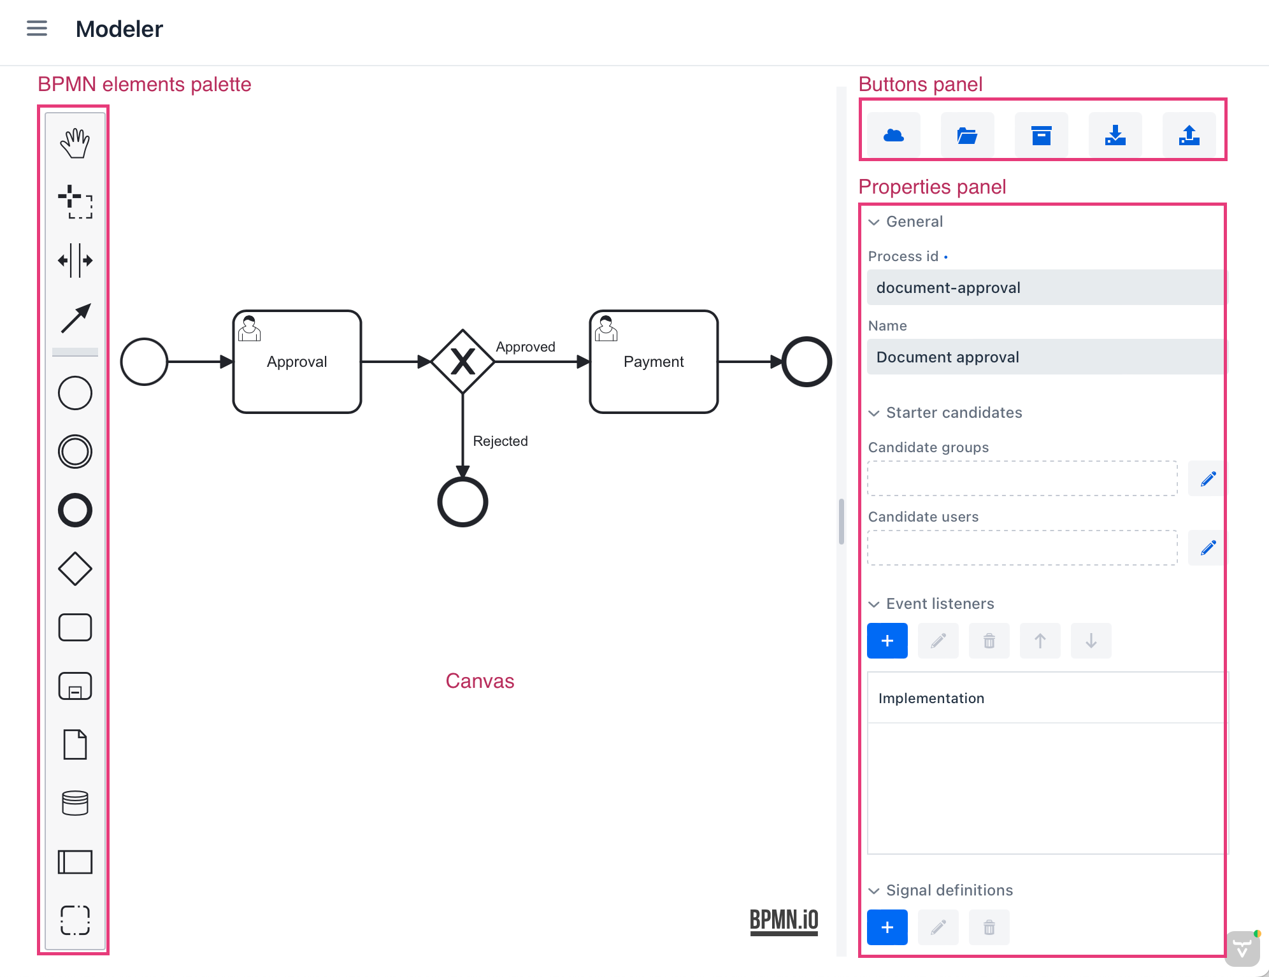1269x977 pixels.
Task: Collapse the Signal definitions section
Action: click(874, 890)
